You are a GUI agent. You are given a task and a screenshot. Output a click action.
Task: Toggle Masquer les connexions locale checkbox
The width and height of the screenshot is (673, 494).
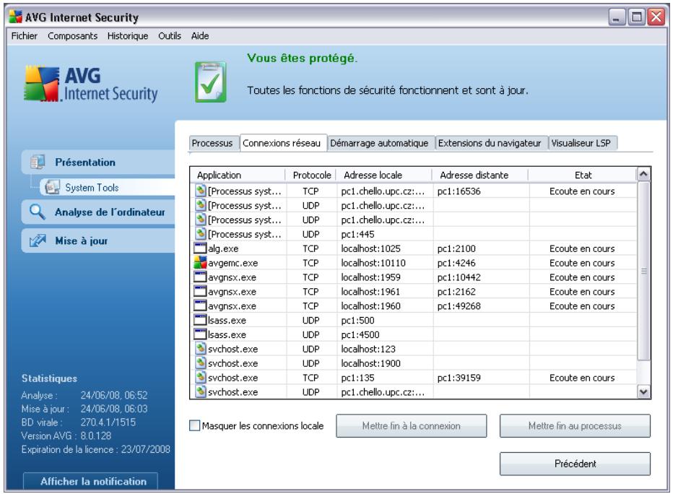click(194, 425)
